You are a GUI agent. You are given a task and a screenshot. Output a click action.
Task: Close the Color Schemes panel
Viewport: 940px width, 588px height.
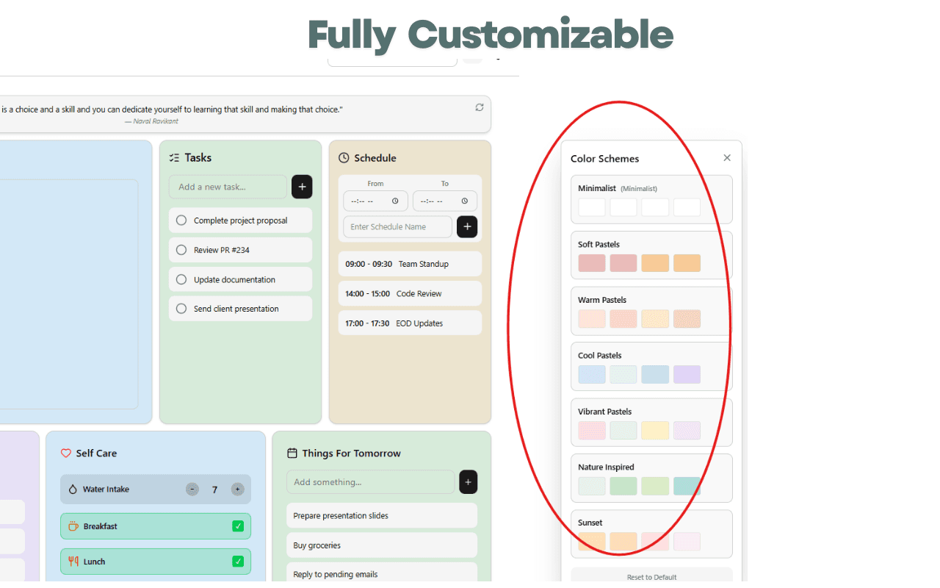(727, 158)
